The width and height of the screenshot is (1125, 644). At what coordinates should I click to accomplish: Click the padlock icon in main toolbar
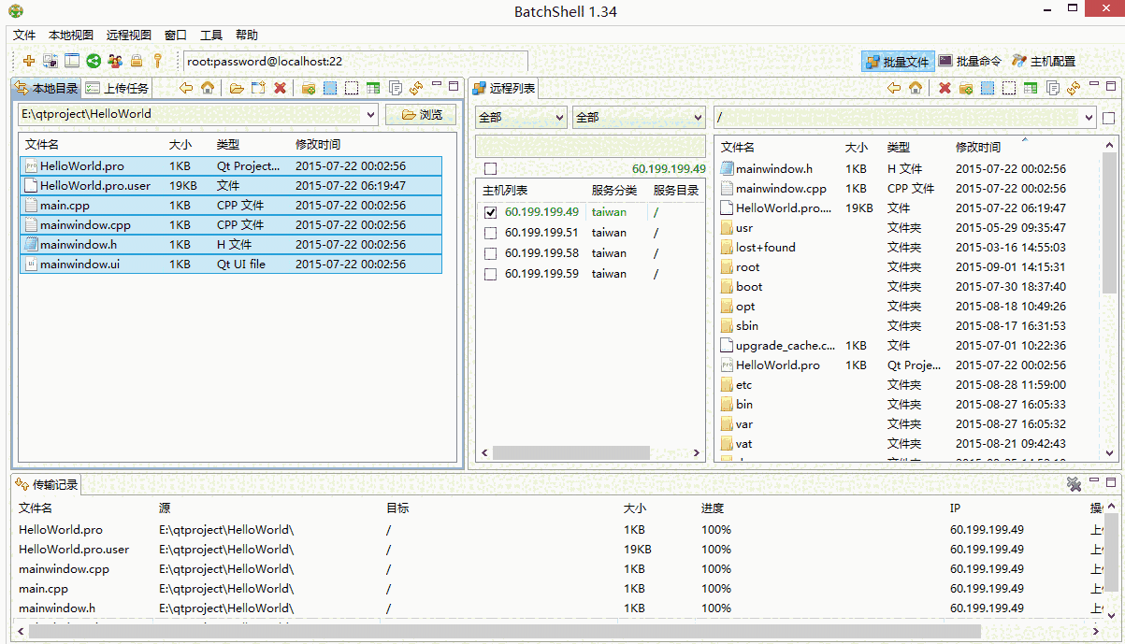pyautogui.click(x=137, y=62)
